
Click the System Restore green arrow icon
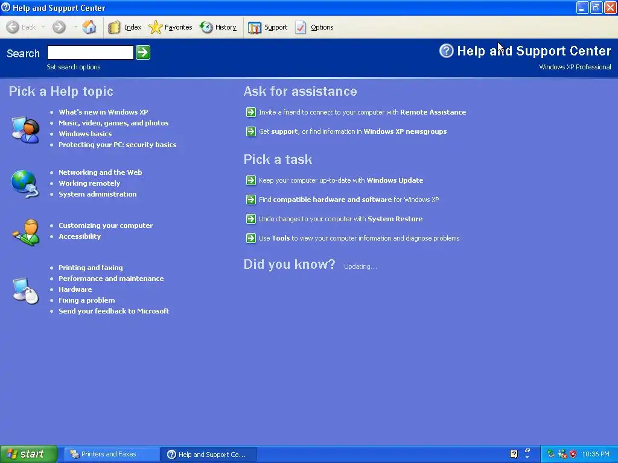[250, 219]
